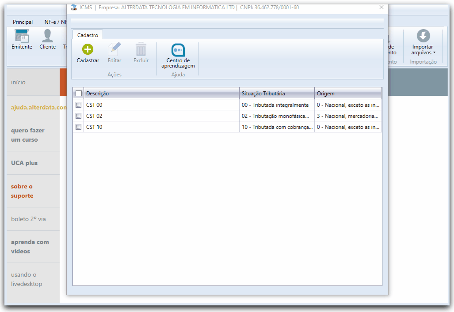Sort by Descrição column header
454x312 pixels.
point(161,94)
